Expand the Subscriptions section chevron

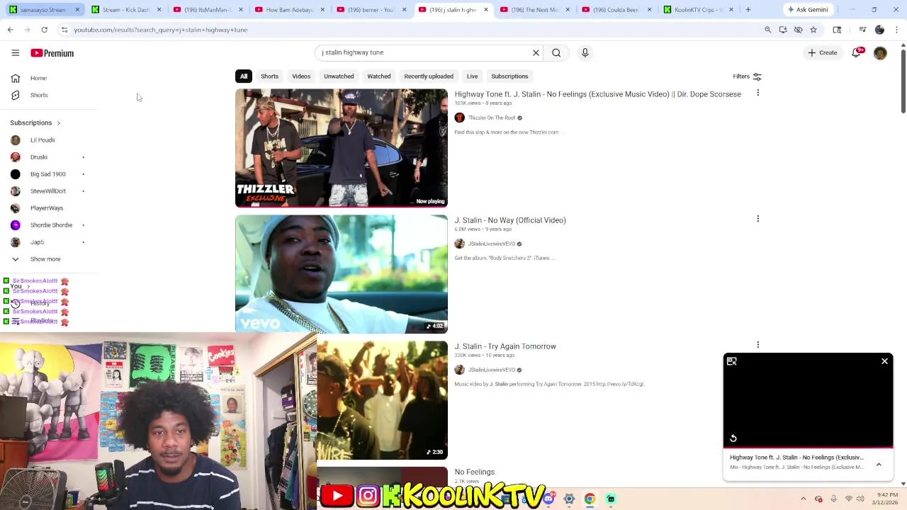(x=58, y=123)
